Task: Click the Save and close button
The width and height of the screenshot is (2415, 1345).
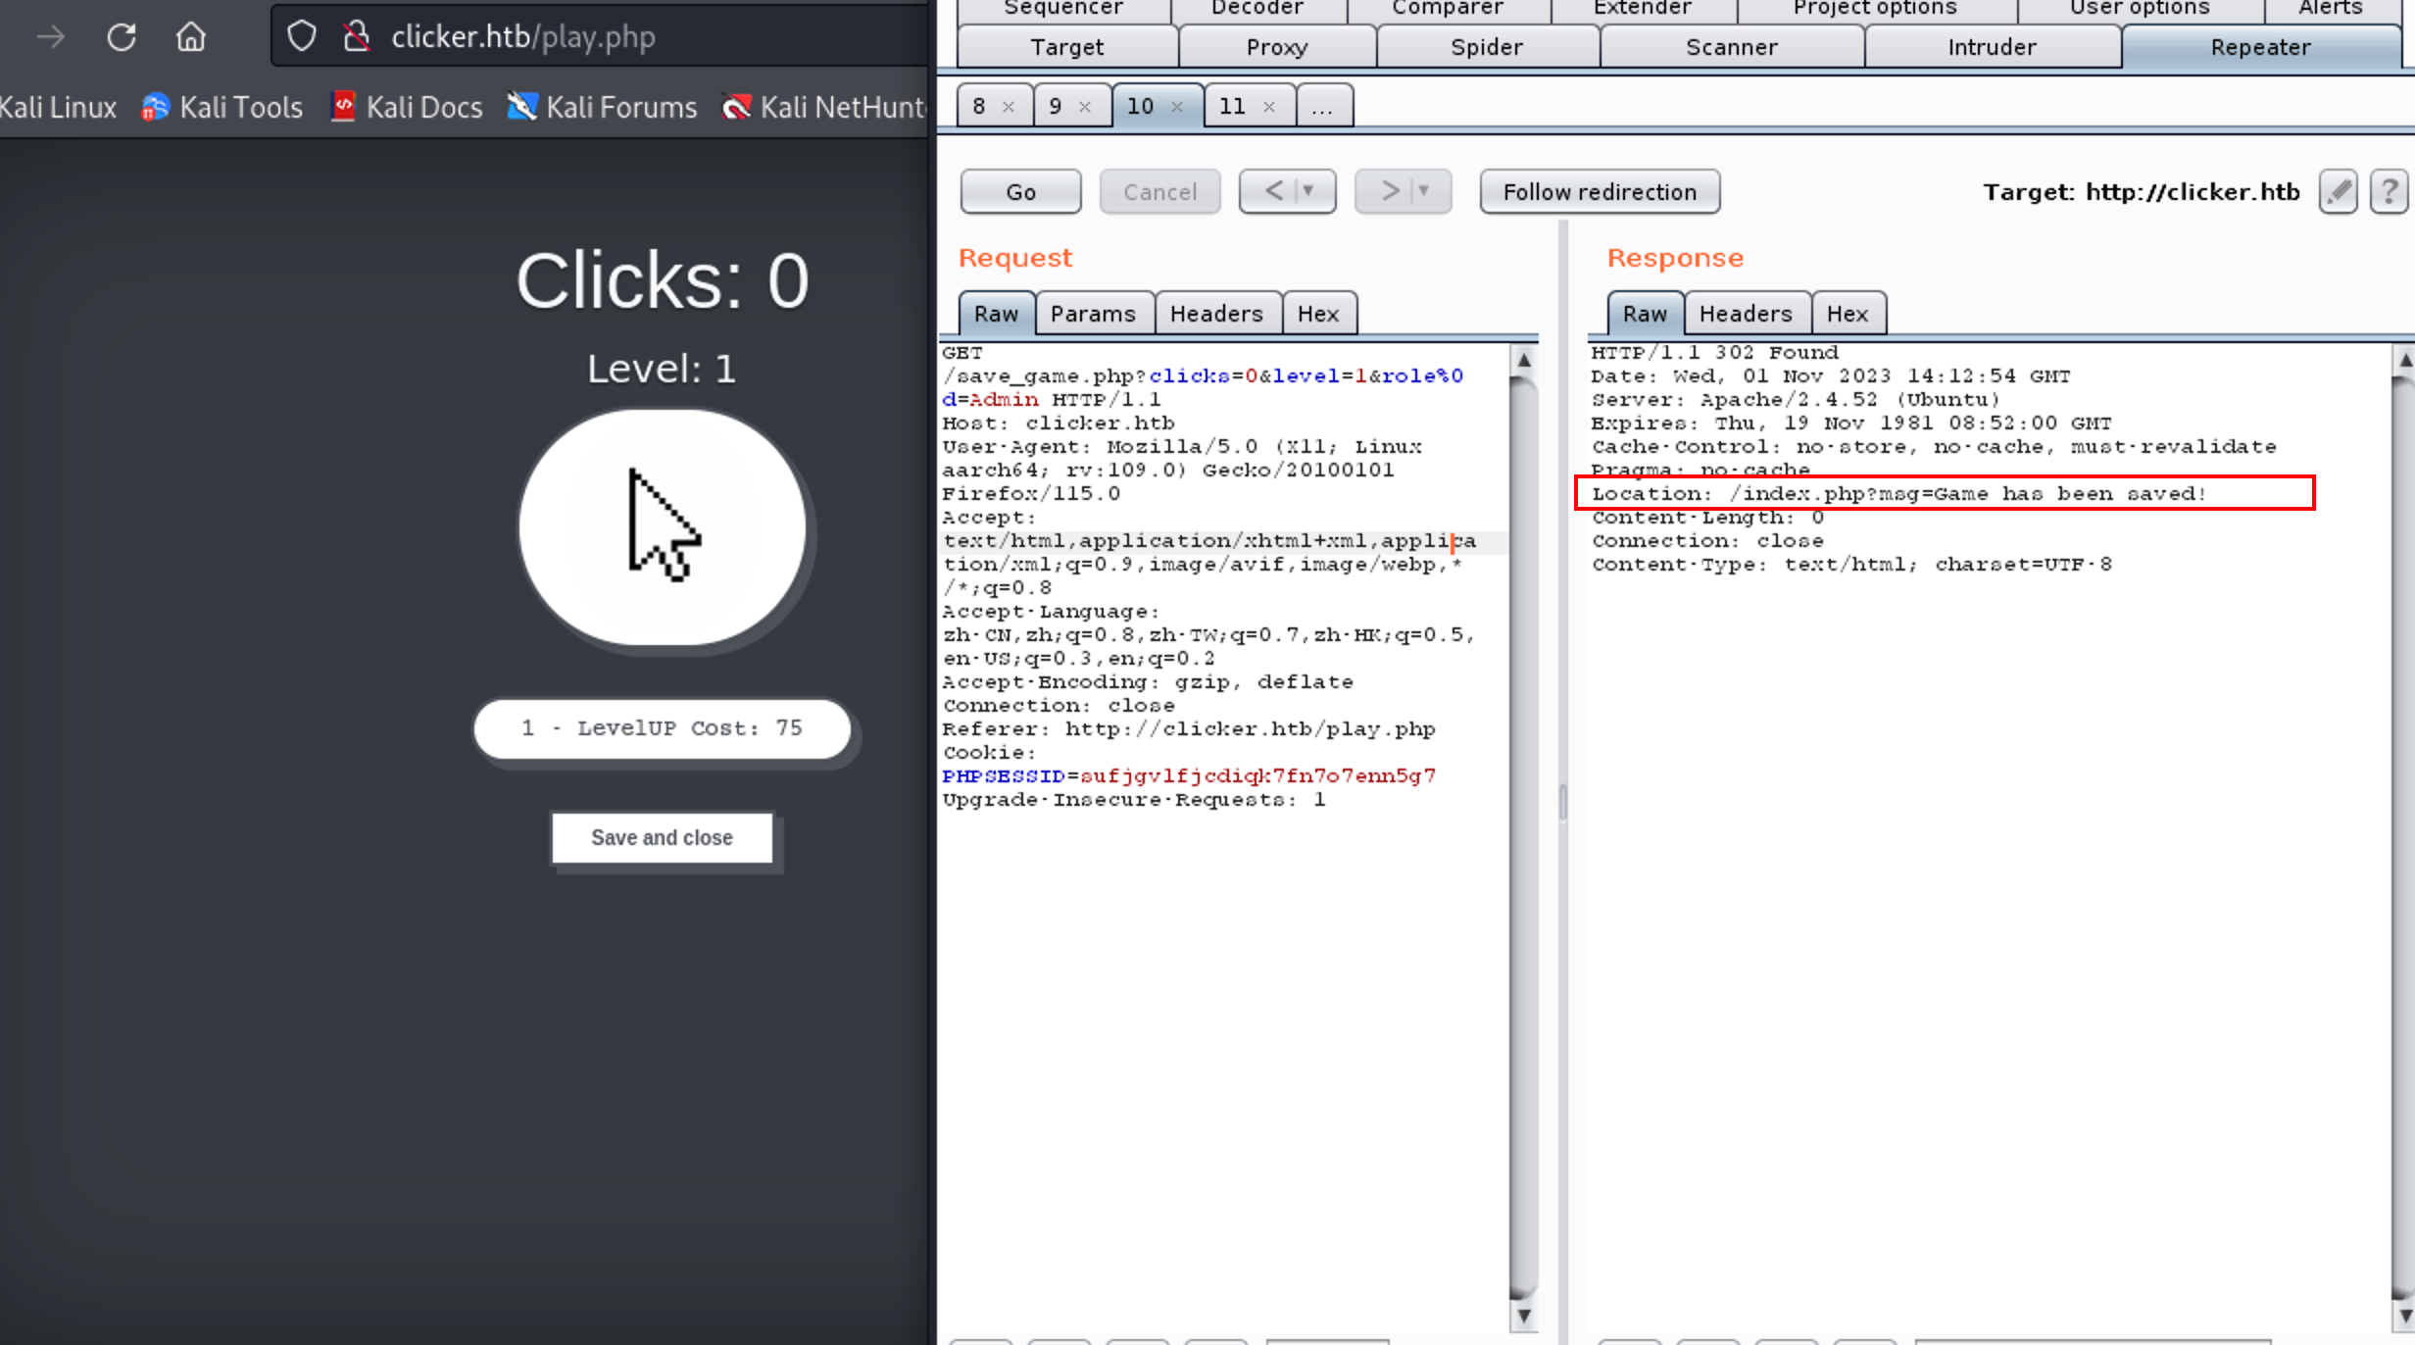Action: click(x=662, y=838)
